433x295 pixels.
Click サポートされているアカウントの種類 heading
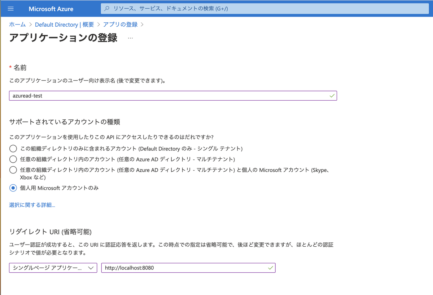65,122
